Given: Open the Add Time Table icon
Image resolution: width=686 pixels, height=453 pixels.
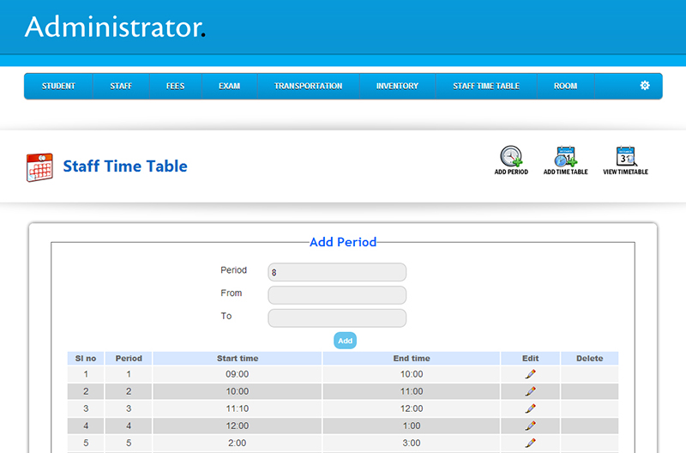Looking at the screenshot, I should [x=565, y=157].
